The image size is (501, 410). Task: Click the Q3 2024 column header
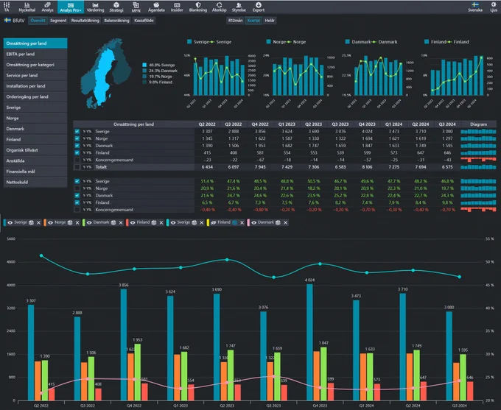coord(447,124)
